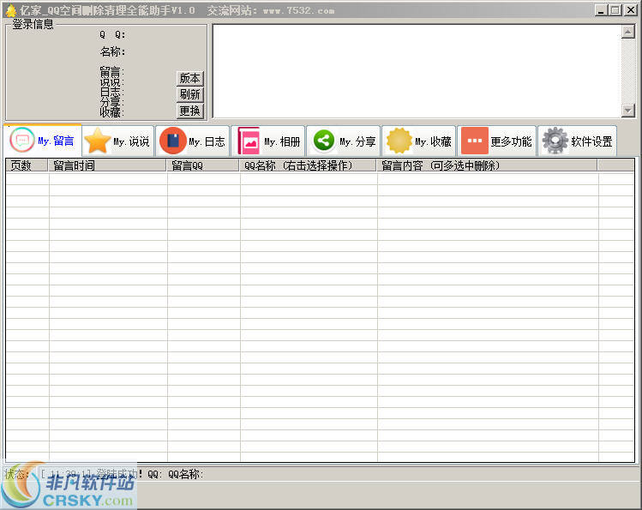This screenshot has height=510, width=642.
Task: Click the My.说说 star icon
Action: click(x=97, y=141)
